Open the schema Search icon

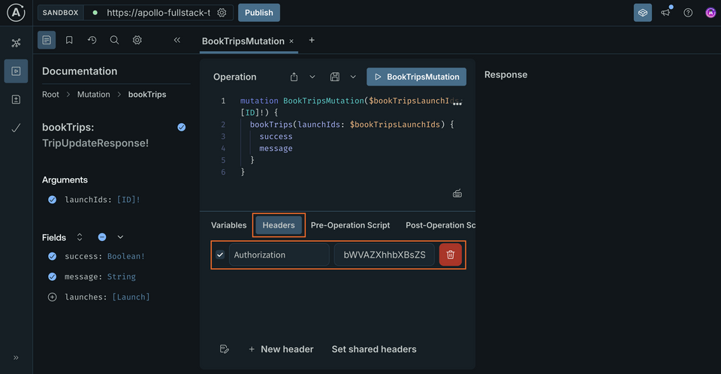point(114,40)
